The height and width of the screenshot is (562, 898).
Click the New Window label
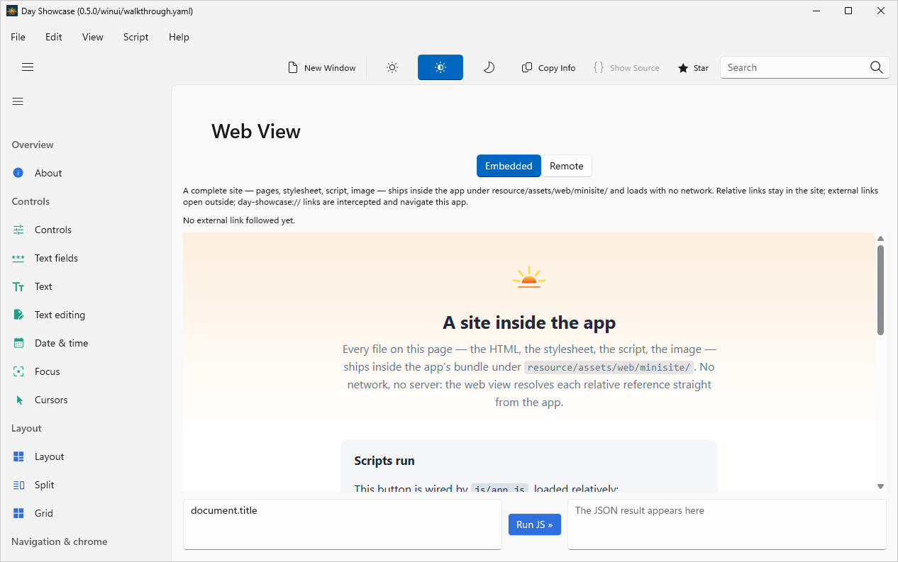(330, 68)
